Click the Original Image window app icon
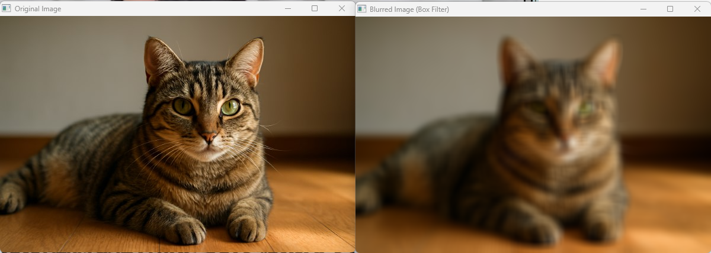Screen dimensions: 711x253 [x=7, y=9]
